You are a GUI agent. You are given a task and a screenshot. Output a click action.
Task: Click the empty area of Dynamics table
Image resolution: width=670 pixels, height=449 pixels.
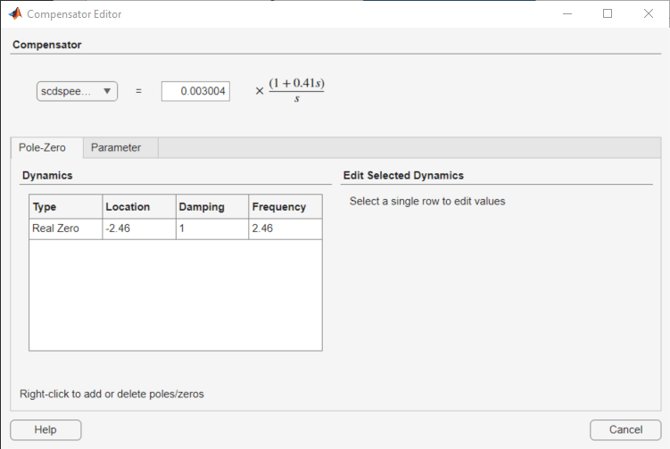coord(175,295)
